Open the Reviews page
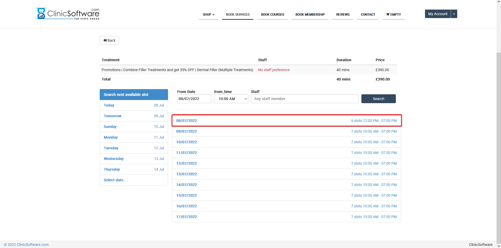This screenshot has height=248, width=501. (x=343, y=15)
